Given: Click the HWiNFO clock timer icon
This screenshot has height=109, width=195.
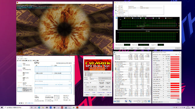Looking at the screenshot, I should (139, 101).
